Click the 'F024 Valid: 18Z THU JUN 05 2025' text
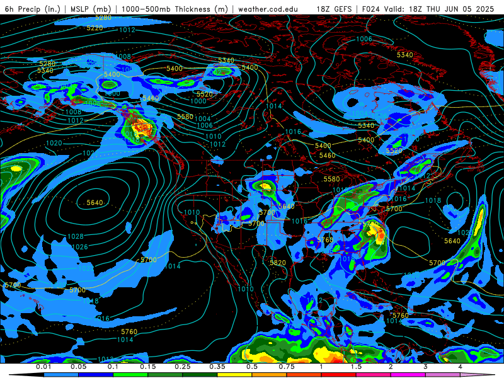The image size is (504, 378). 428,9
